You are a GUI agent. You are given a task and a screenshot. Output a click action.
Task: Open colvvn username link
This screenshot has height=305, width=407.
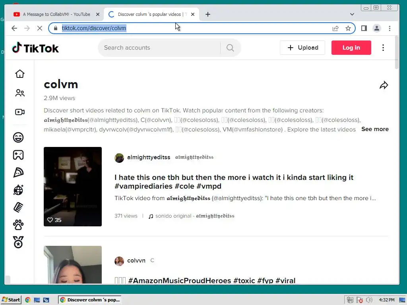coord(136,261)
